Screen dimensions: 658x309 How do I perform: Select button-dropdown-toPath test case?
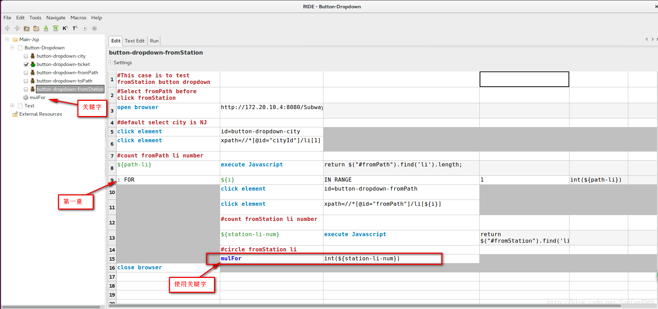pos(64,81)
